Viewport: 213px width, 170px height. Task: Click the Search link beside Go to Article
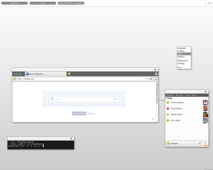click(x=91, y=113)
